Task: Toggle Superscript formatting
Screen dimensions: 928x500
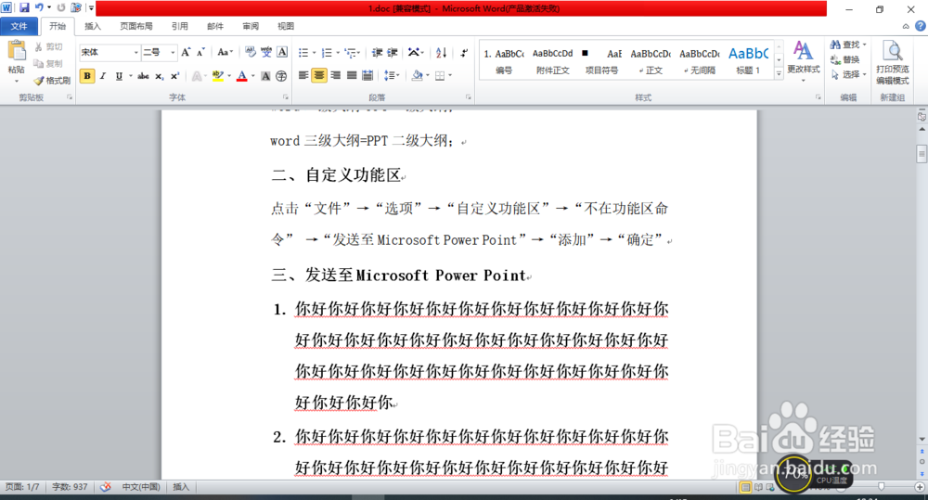Action: point(174,76)
